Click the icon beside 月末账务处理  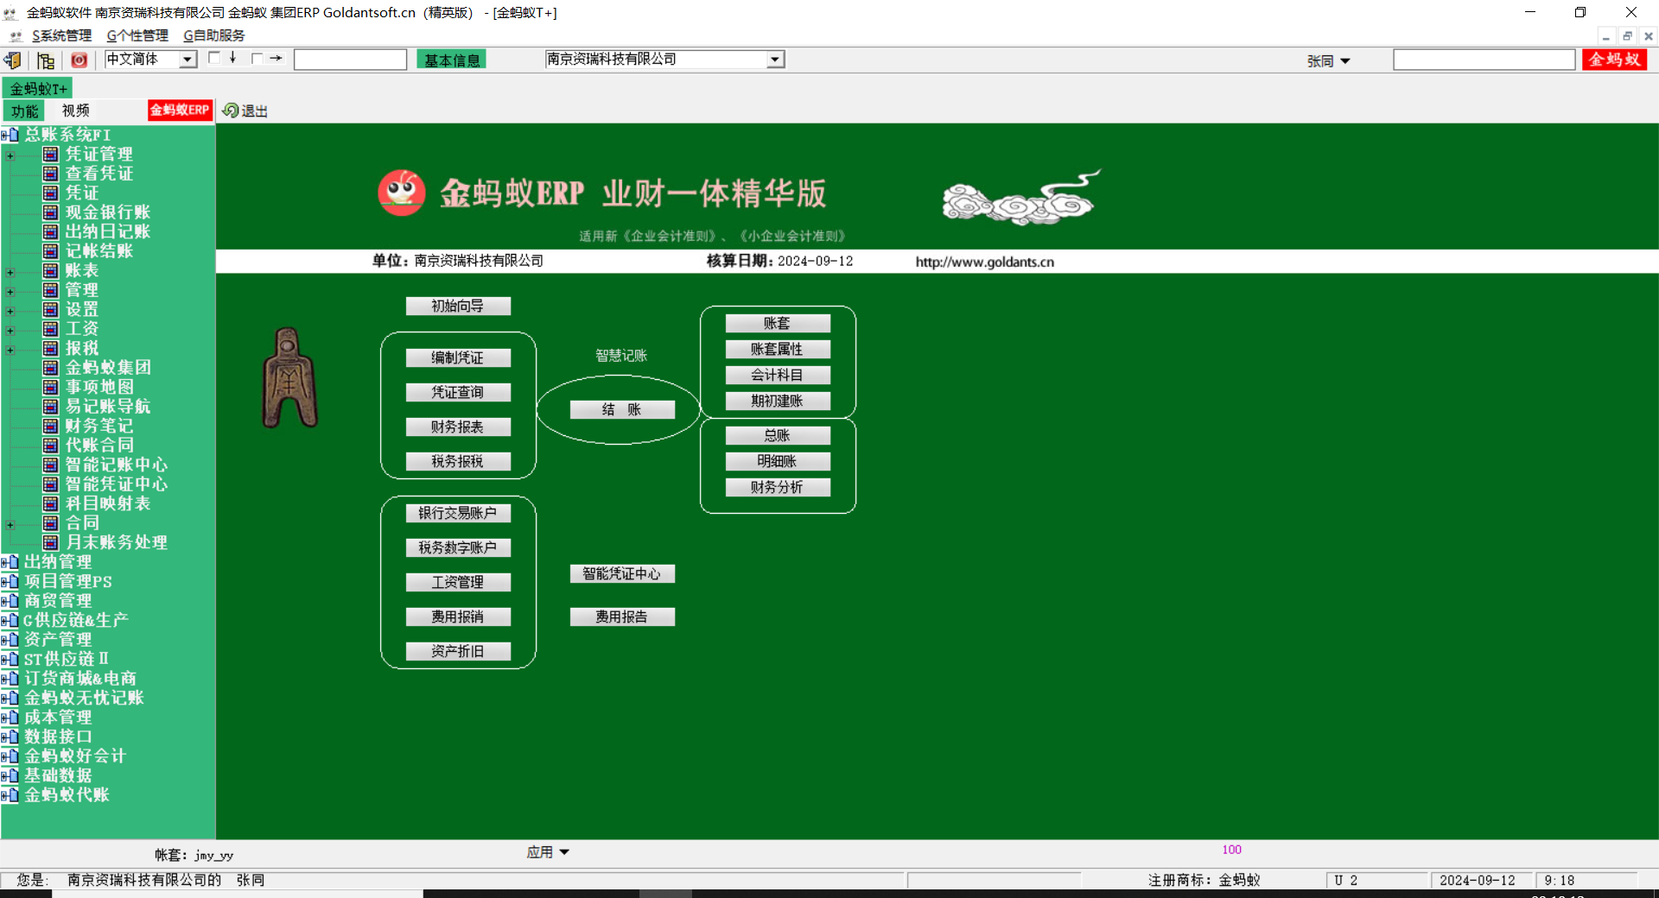(51, 542)
